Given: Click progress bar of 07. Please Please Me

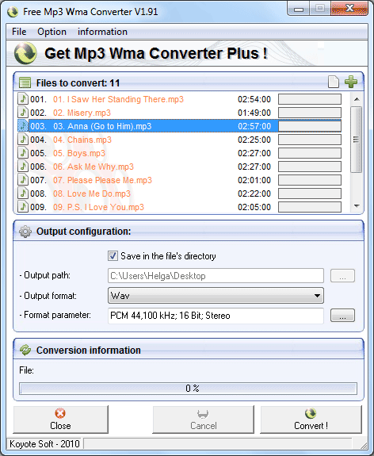Looking at the screenshot, I should click(310, 180).
